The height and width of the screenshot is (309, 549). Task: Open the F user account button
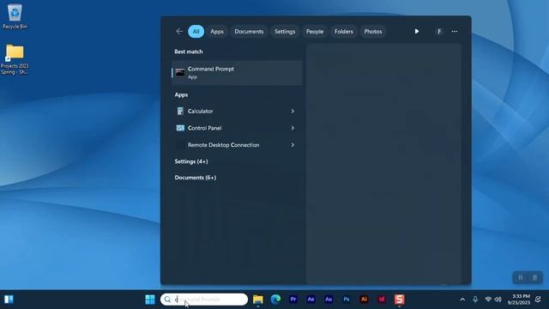[x=439, y=32]
